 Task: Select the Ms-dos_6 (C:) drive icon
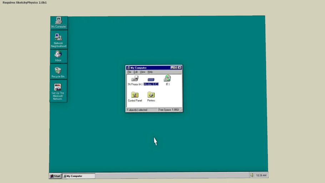pos(151,81)
